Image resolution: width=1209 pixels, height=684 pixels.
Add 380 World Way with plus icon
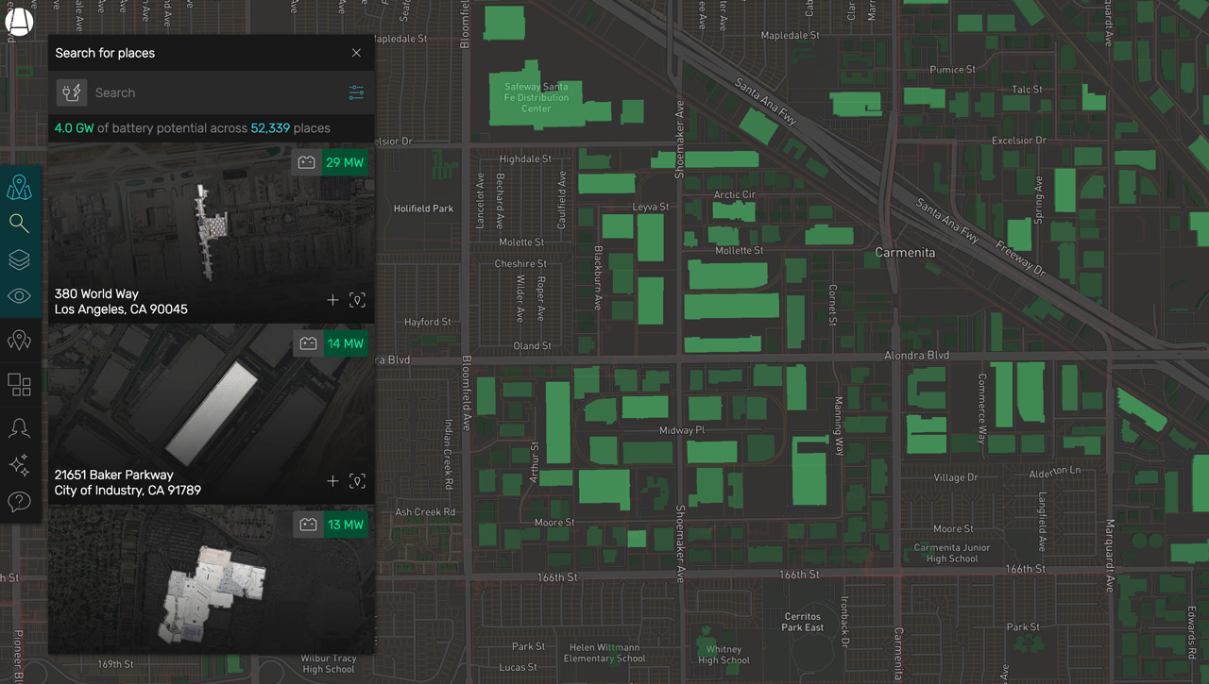tap(332, 300)
